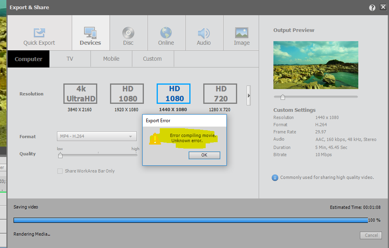389x248 pixels.
Task: Click the "AAC, 160 kbps, 48 kHz, Stereo" value
Action: pyautogui.click(x=346, y=139)
